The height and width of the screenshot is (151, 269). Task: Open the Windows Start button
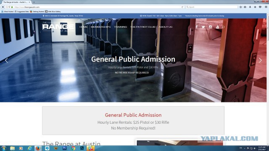3,148
